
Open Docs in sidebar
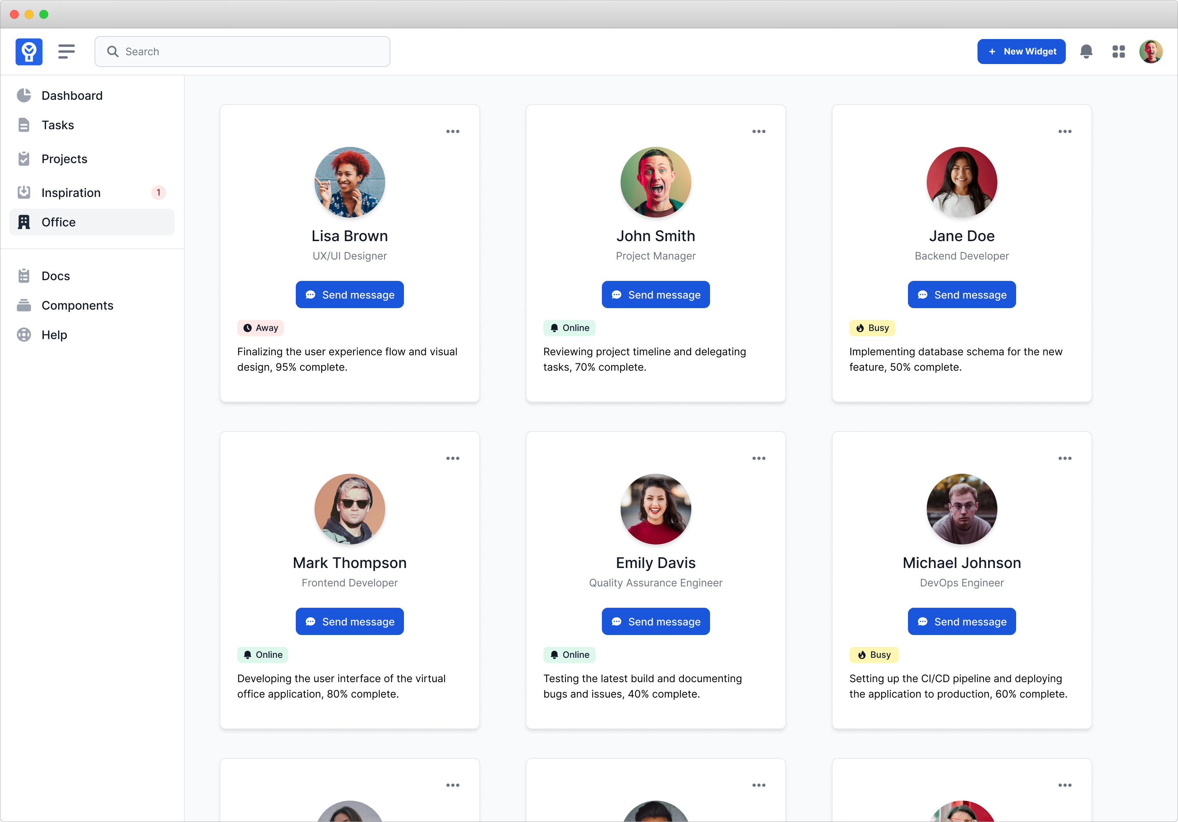56,276
